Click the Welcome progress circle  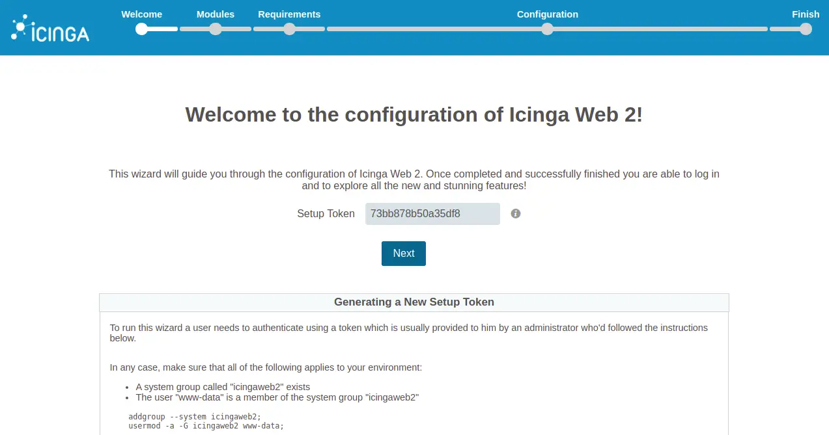point(142,29)
